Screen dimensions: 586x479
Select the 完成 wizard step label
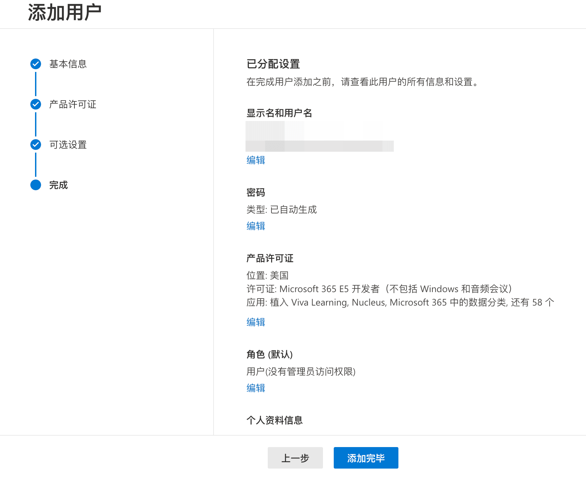(x=58, y=185)
